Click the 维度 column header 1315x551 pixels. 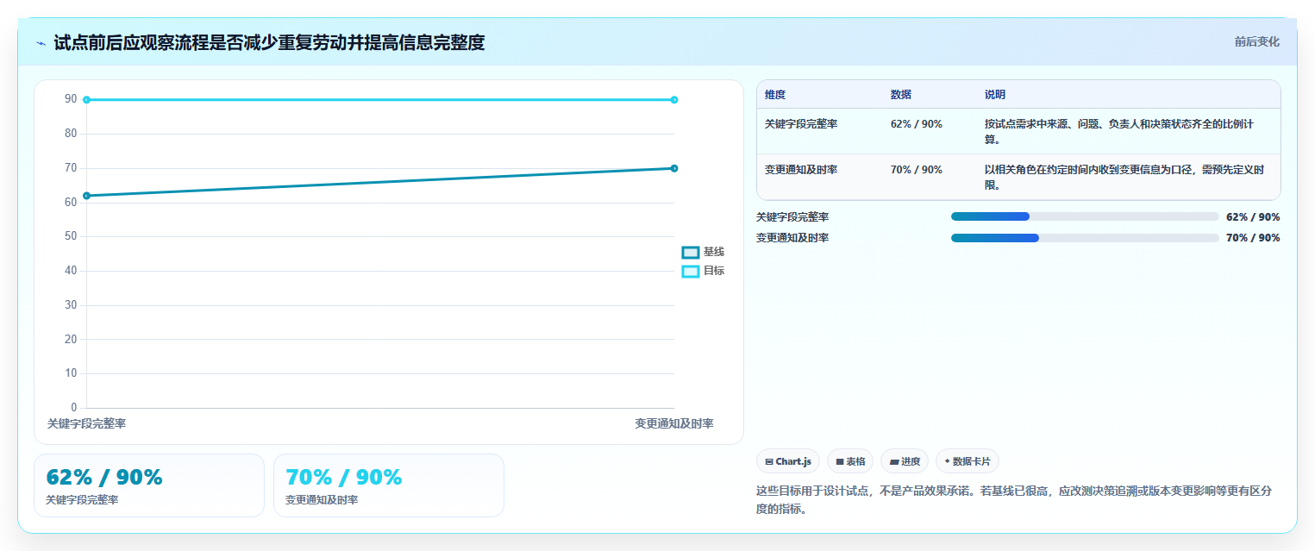(x=775, y=95)
